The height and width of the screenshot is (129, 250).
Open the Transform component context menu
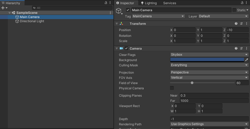(x=247, y=24)
